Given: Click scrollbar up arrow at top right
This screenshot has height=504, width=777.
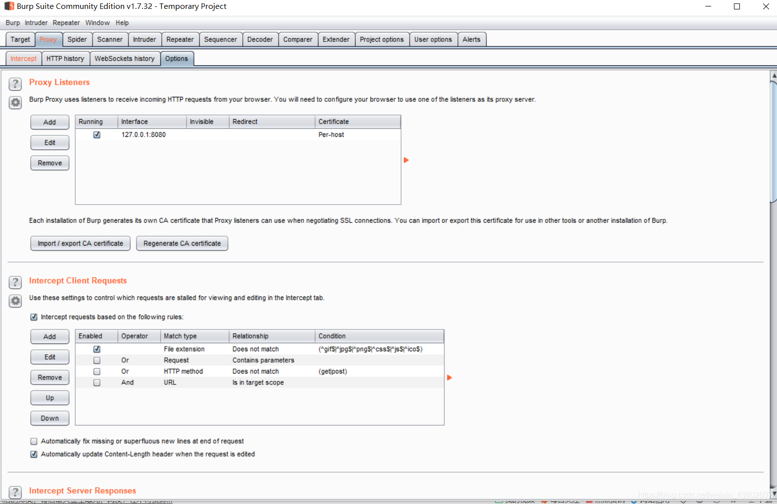Looking at the screenshot, I should pyautogui.click(x=774, y=76).
